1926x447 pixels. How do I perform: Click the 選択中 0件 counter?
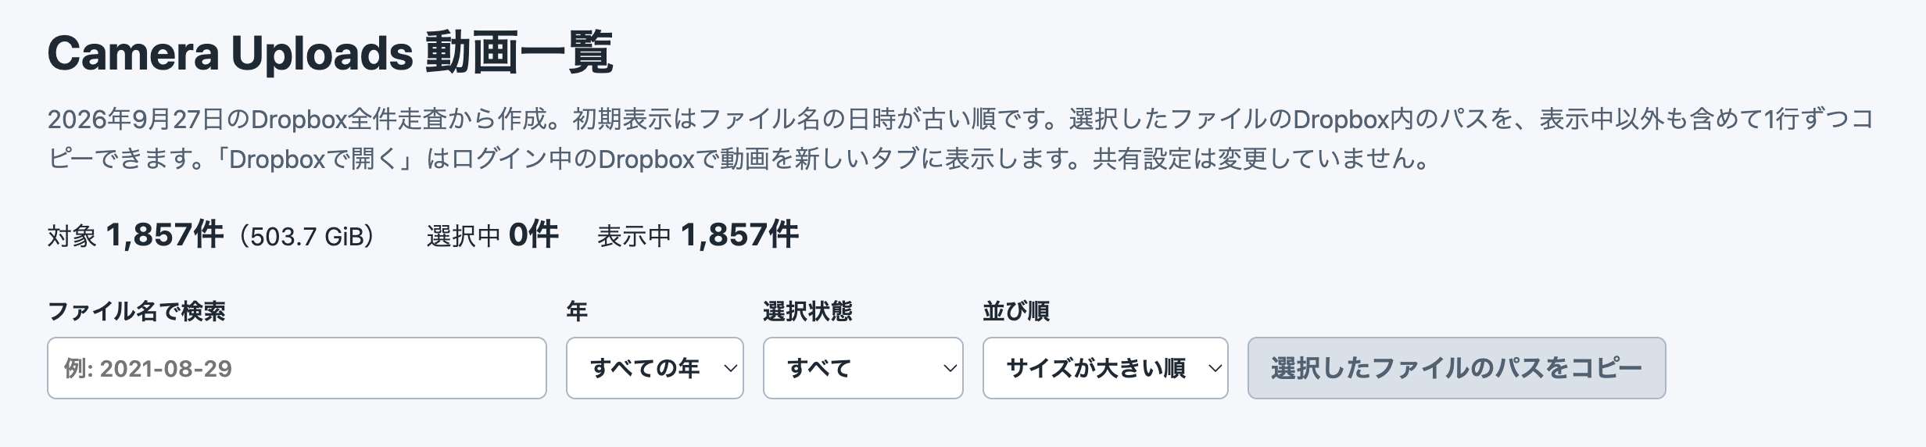[492, 234]
